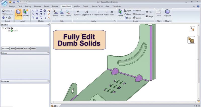201x107 pixels.
Task: Click the Bead tool
Action: [x=128, y=14]
